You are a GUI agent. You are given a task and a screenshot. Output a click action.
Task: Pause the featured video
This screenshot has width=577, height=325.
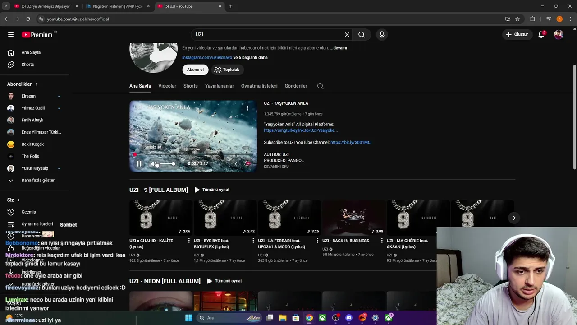pyautogui.click(x=139, y=164)
